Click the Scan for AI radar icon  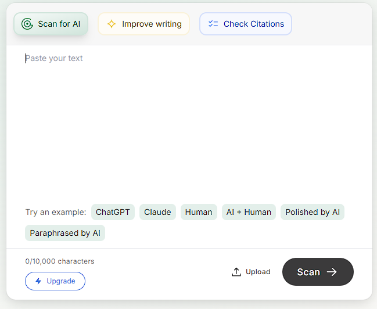(27, 24)
